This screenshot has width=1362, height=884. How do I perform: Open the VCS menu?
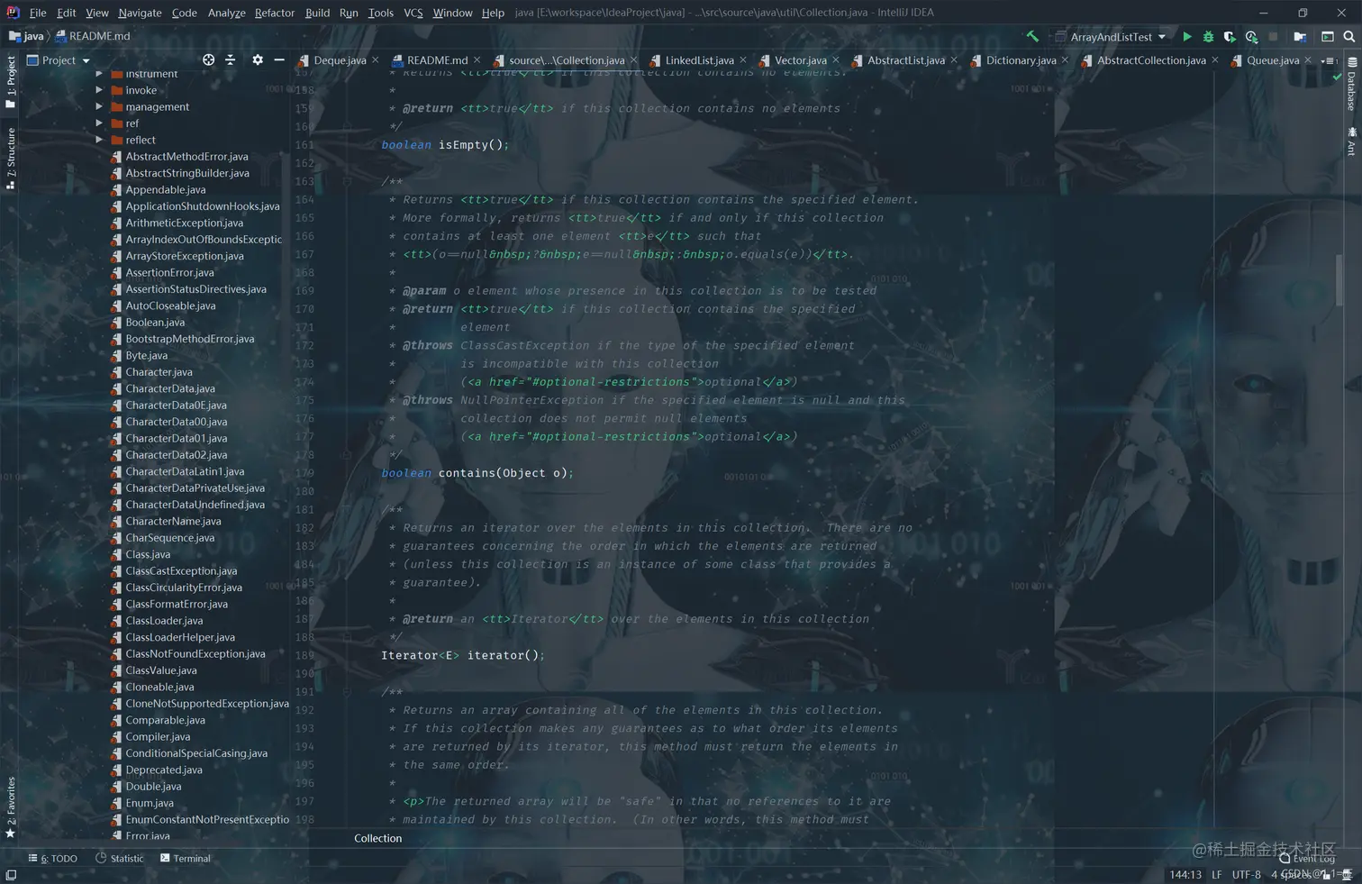(x=413, y=13)
